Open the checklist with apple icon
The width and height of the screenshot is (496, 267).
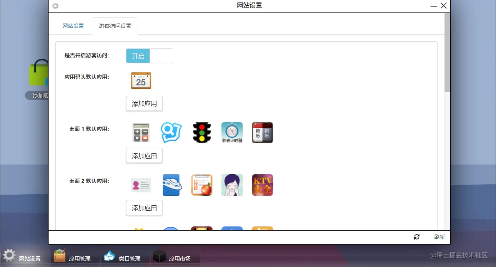pyautogui.click(x=202, y=185)
